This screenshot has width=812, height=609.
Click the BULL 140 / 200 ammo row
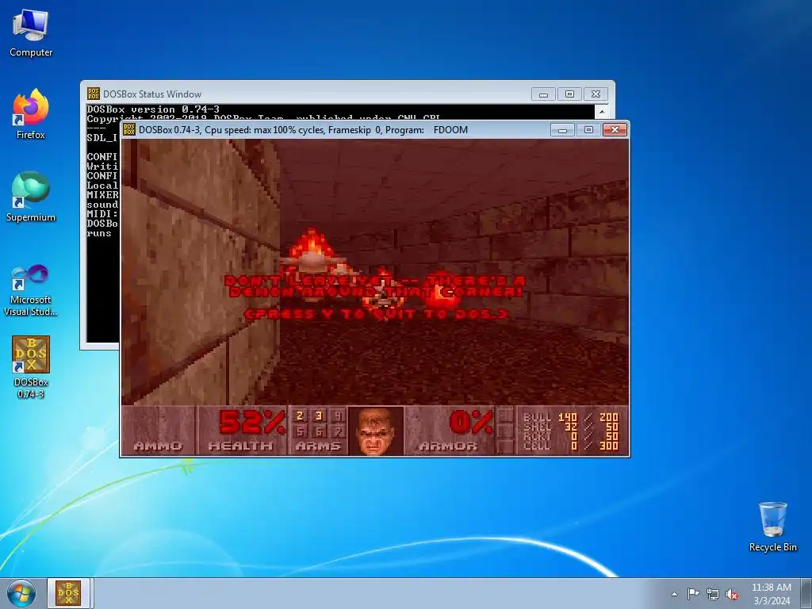tap(571, 417)
